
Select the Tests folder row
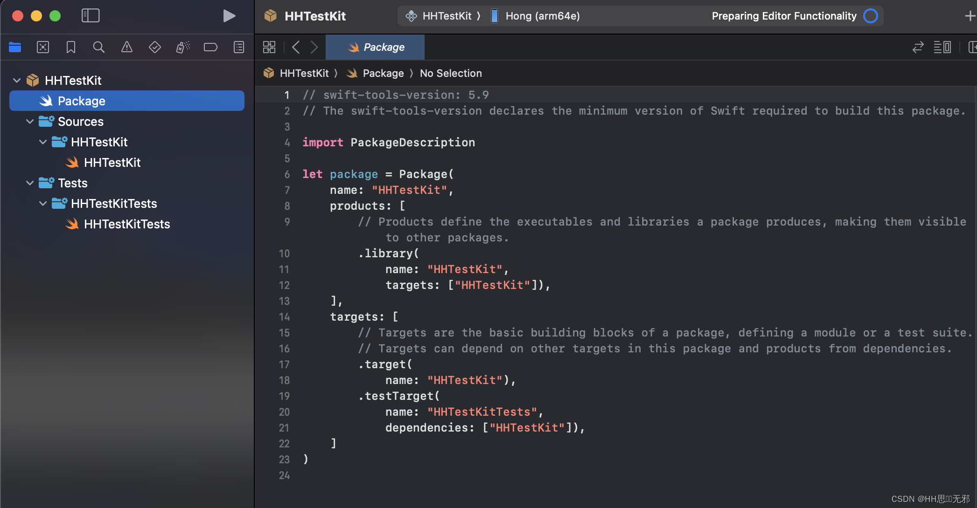coord(127,183)
